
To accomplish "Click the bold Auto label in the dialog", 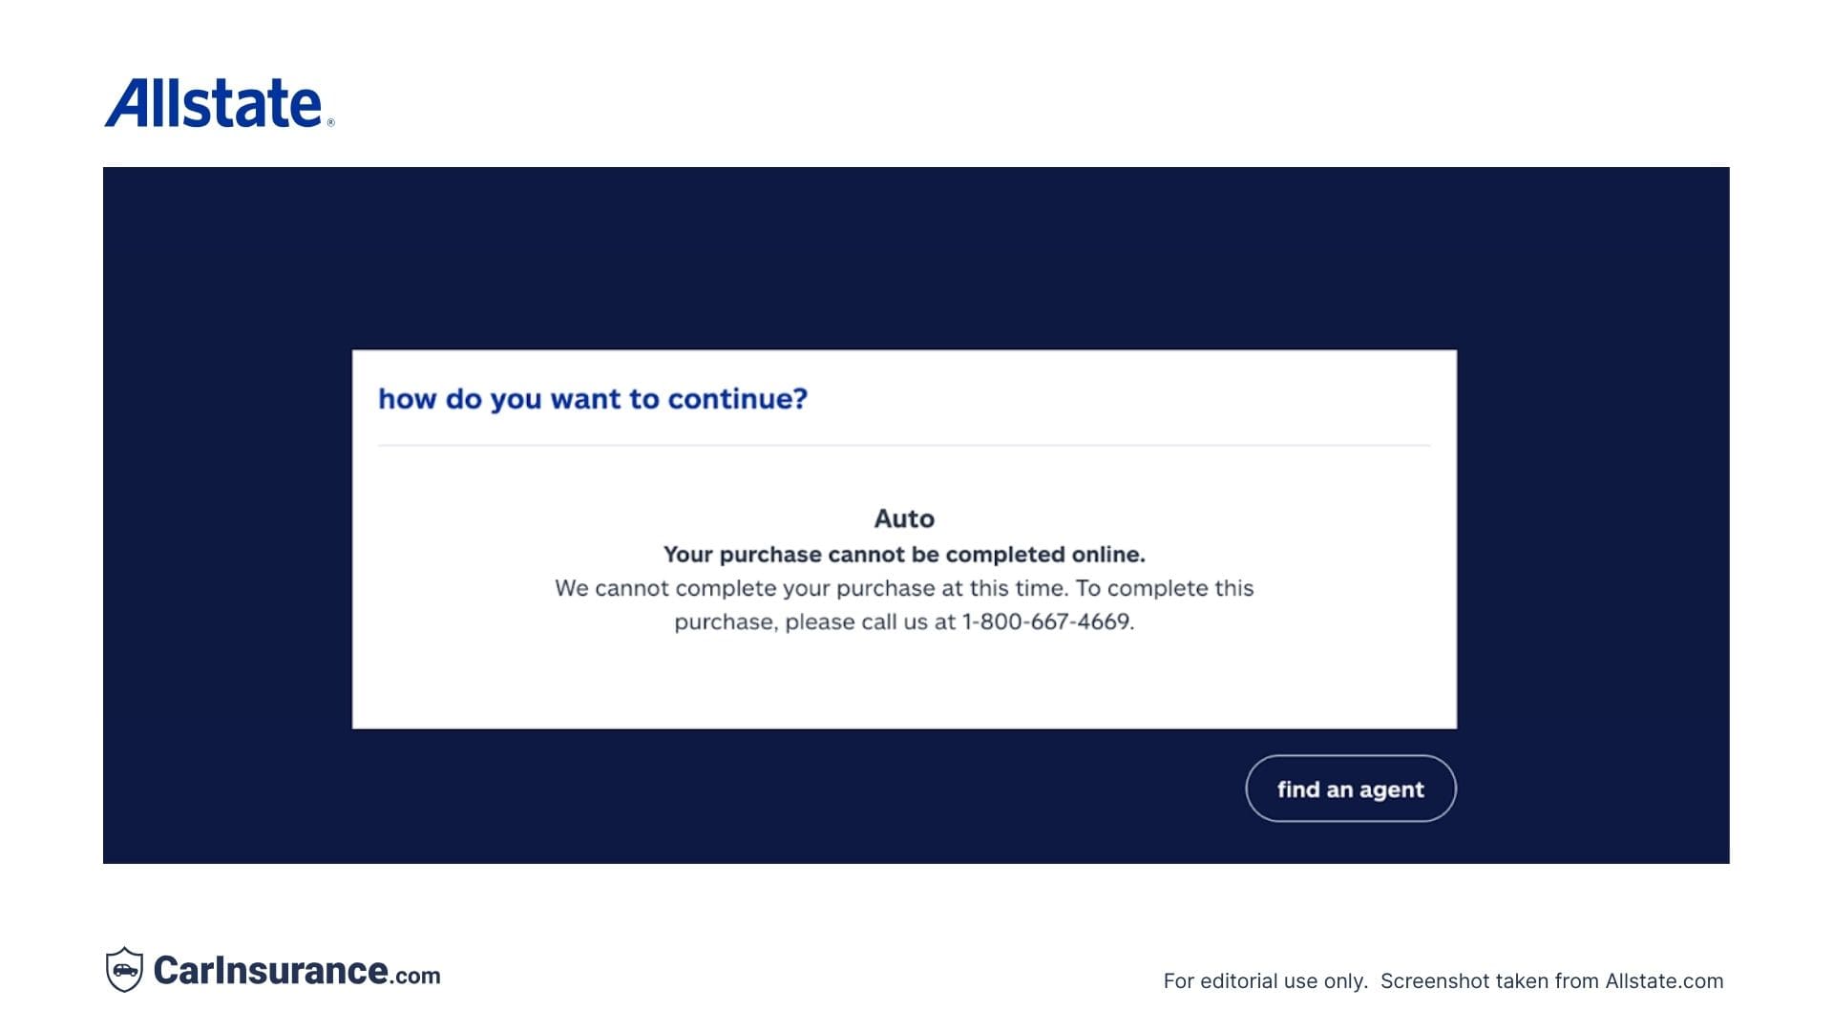I will point(905,518).
